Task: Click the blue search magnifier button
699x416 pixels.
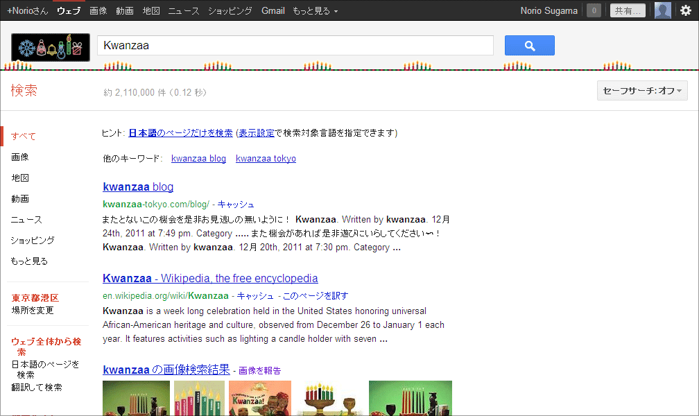Action: pyautogui.click(x=530, y=46)
